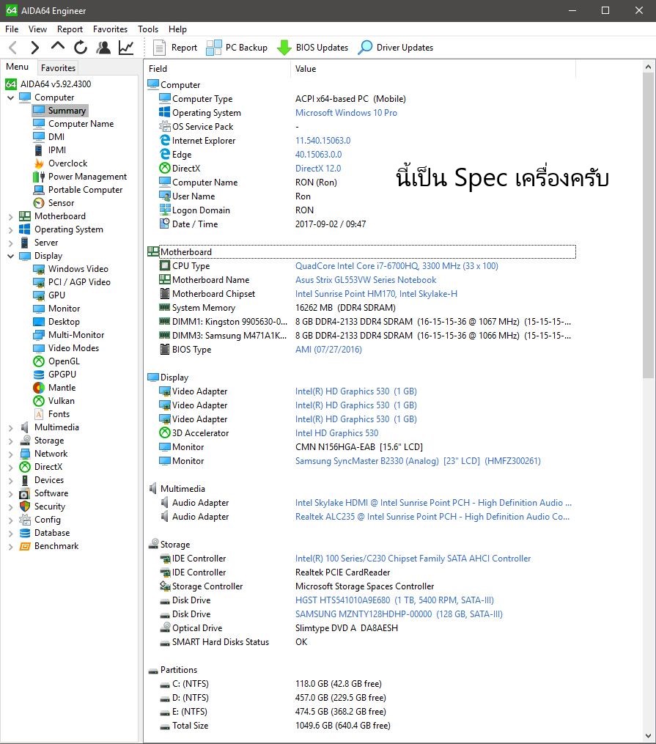Click the Refresh toolbar icon
656x744 pixels.
80,48
